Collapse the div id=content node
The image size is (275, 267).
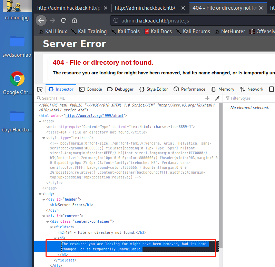[x=44, y=216]
